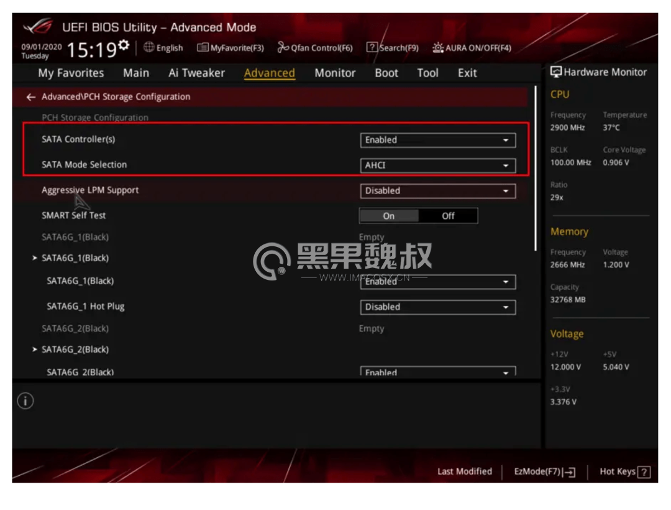Collapse SATA6G_1(Black) arrow submenu
671x510 pixels.
(35, 257)
